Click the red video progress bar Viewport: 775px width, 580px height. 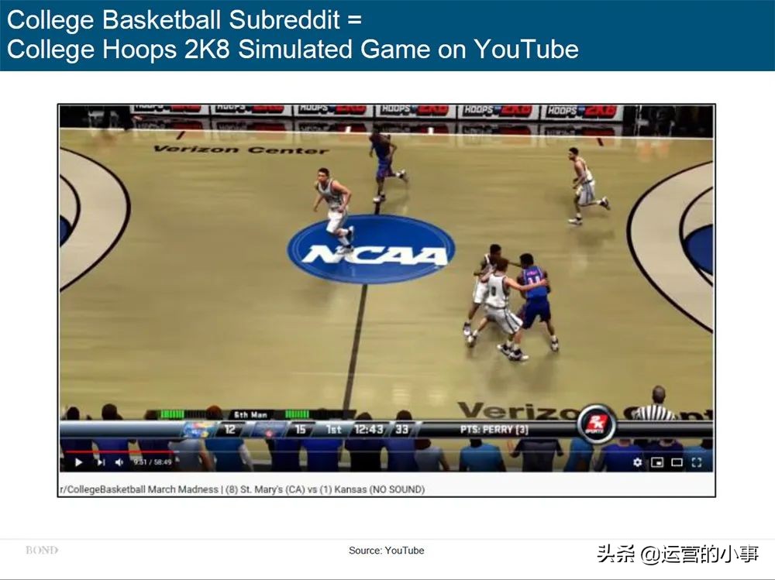click(119, 451)
